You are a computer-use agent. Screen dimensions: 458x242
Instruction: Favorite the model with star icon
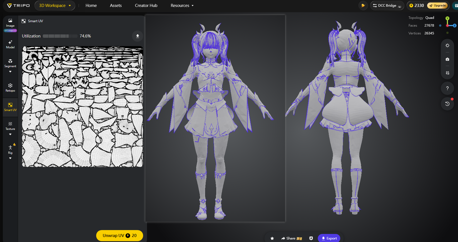coord(272,238)
